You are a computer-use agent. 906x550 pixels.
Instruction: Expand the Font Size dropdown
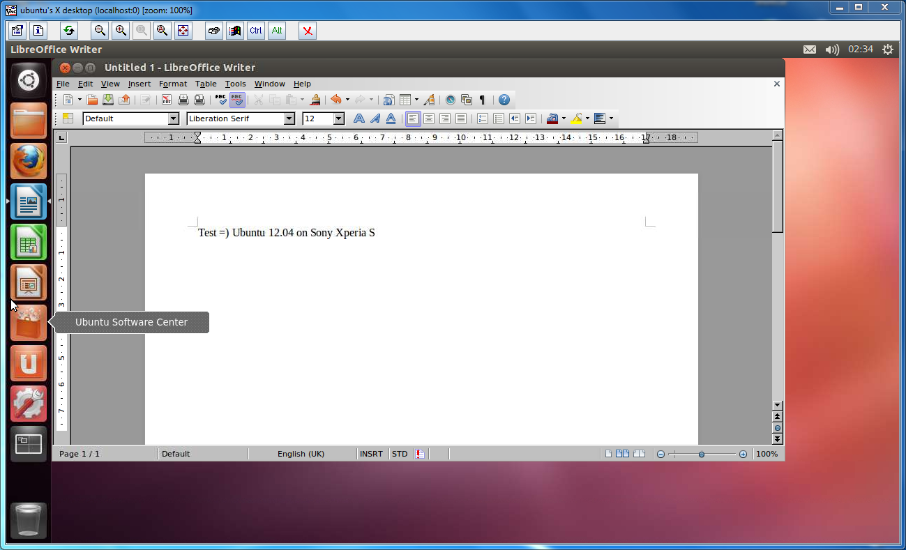(339, 119)
